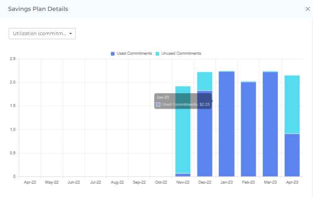Select the Apr-23 used commitments segment
This screenshot has height=197, width=313.
tap(292, 155)
